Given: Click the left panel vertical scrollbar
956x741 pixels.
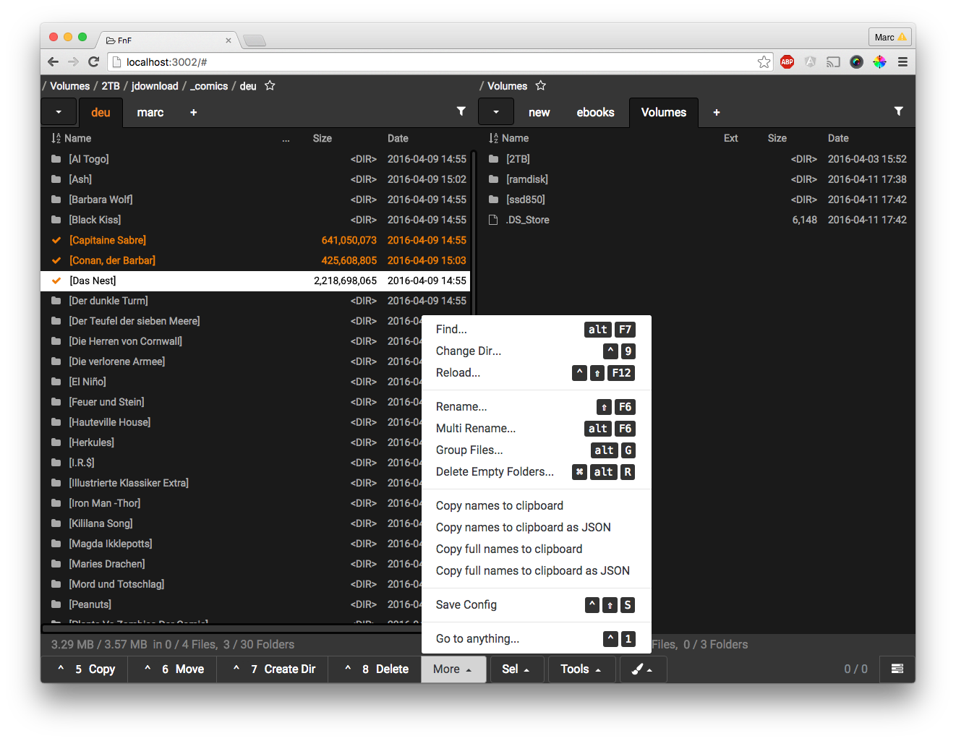Looking at the screenshot, I should click(x=474, y=231).
